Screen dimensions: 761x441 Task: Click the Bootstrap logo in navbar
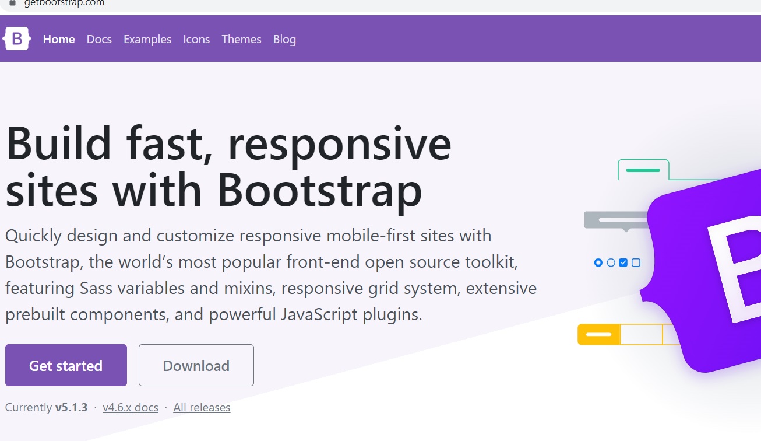coord(17,39)
